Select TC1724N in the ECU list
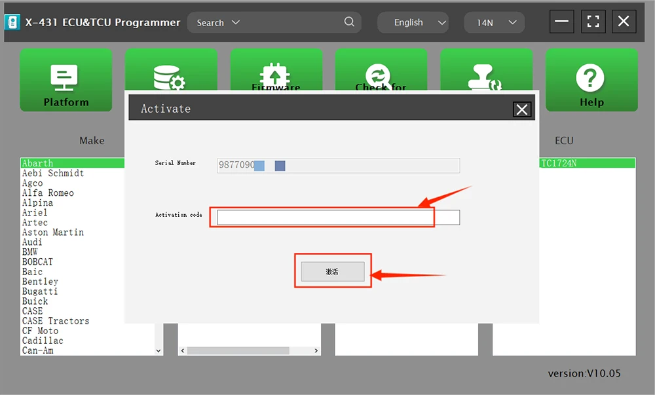 pyautogui.click(x=558, y=163)
